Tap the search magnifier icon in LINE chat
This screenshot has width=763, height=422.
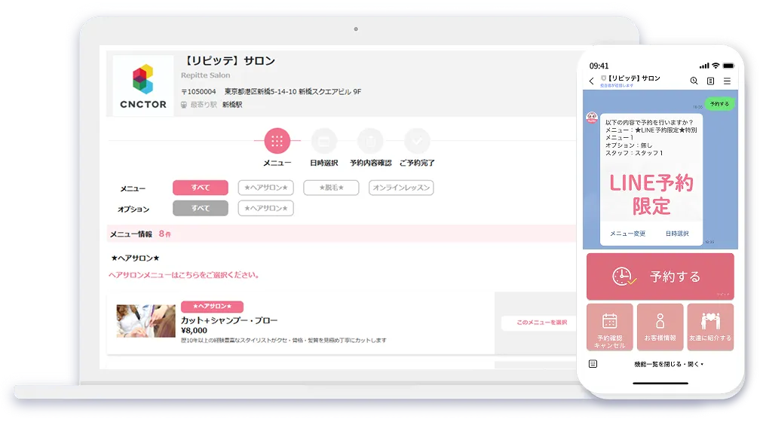click(694, 81)
